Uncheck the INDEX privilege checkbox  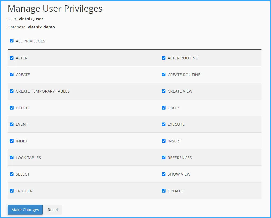[x=12, y=141]
